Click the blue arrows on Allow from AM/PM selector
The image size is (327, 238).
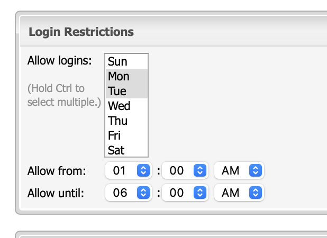255,171
